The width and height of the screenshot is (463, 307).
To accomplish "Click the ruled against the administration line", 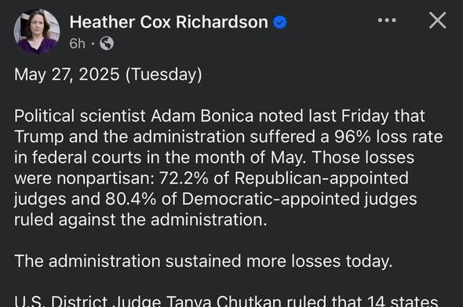I will [x=140, y=220].
